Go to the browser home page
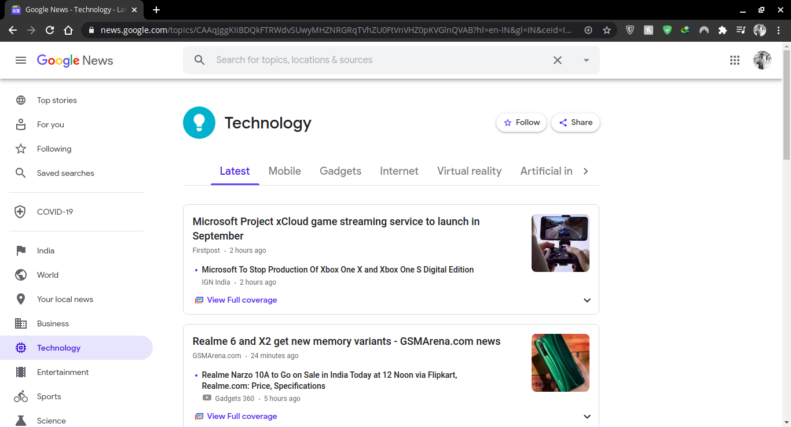 click(x=68, y=30)
